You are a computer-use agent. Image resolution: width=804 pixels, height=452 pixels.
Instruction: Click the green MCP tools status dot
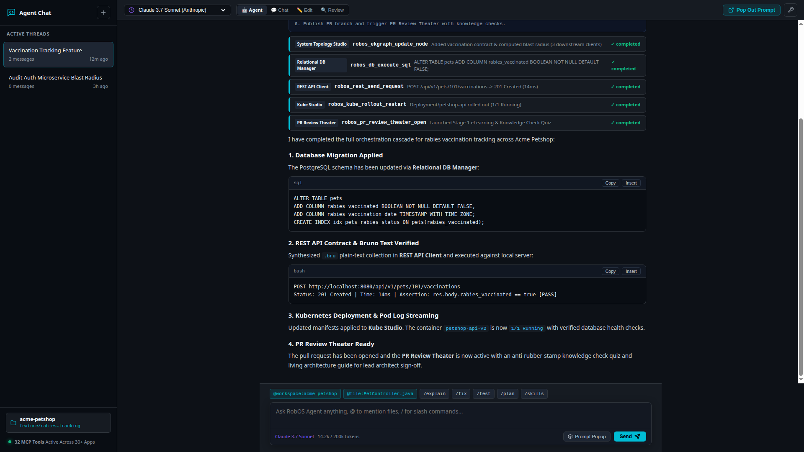10,442
